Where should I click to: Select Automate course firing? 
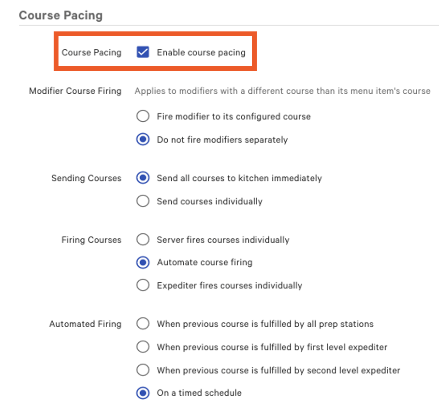tap(143, 262)
